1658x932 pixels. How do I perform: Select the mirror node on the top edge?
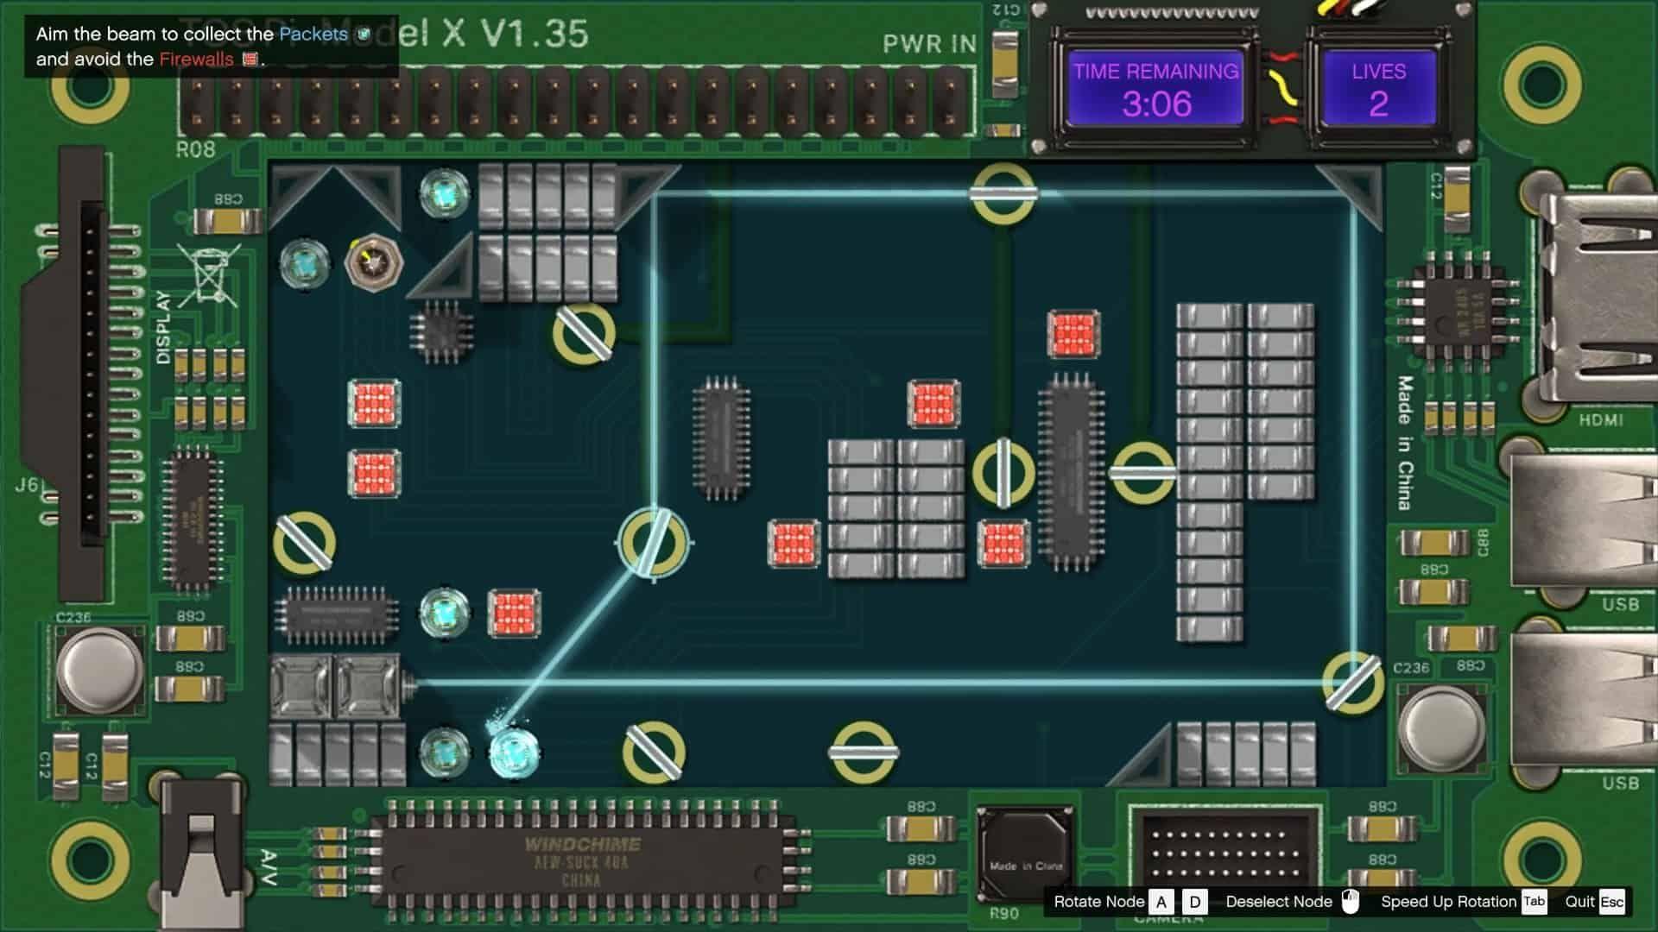coord(1003,193)
